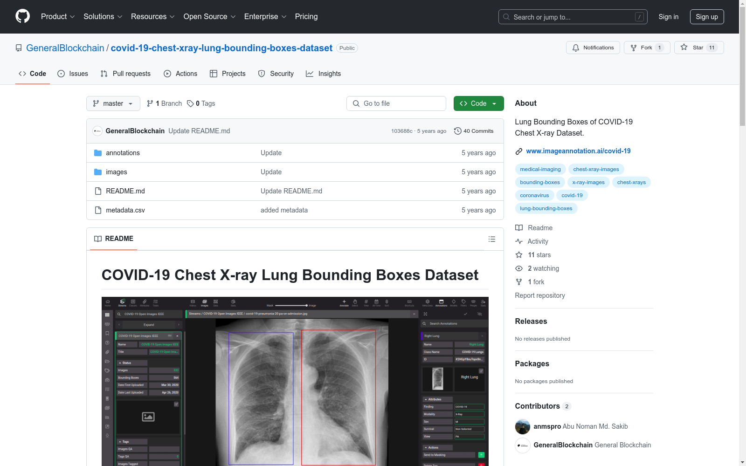Click the Releases heading link
This screenshot has height=466, width=746.
click(531, 321)
